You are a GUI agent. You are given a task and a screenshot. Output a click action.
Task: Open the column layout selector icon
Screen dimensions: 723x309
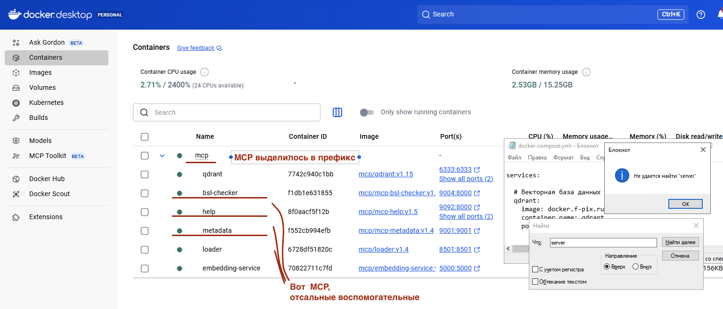click(337, 112)
